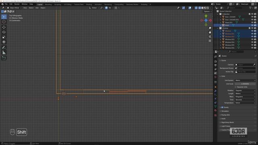Click the outliner search field
The width and height of the screenshot is (258, 145).
point(235,8)
